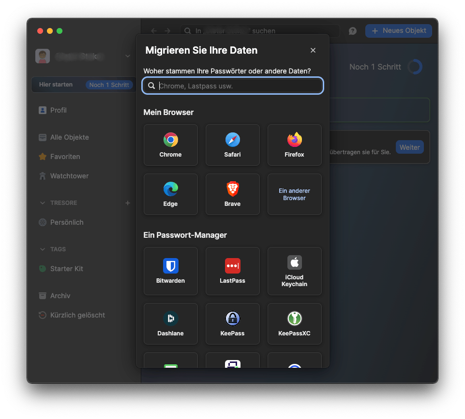Collapse the TAGS section
This screenshot has height=419, width=465.
point(43,249)
